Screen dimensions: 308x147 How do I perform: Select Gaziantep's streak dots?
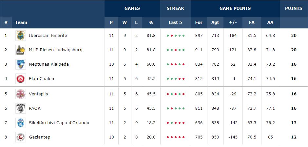coord(176,137)
